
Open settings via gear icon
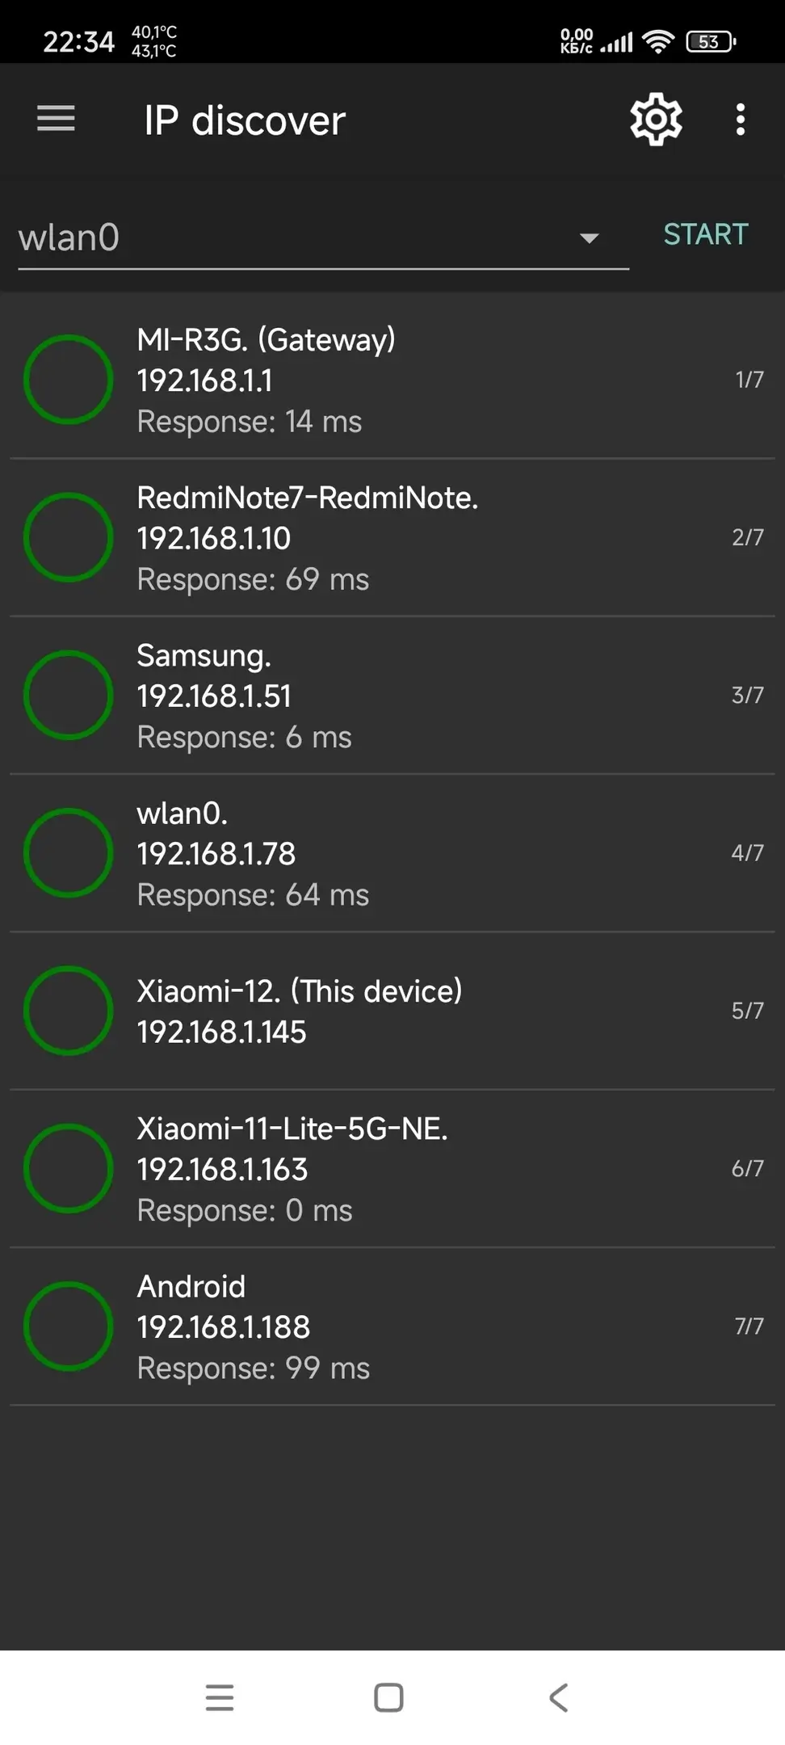(x=656, y=120)
